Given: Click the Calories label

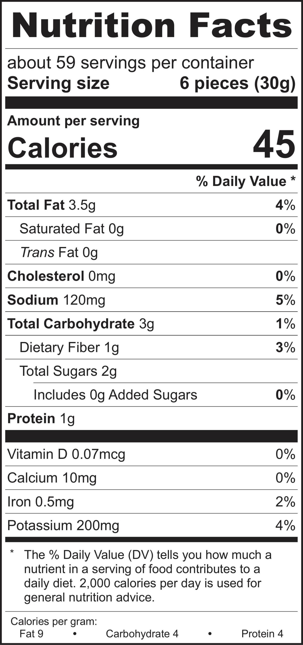Looking at the screenshot, I should click(x=63, y=148).
